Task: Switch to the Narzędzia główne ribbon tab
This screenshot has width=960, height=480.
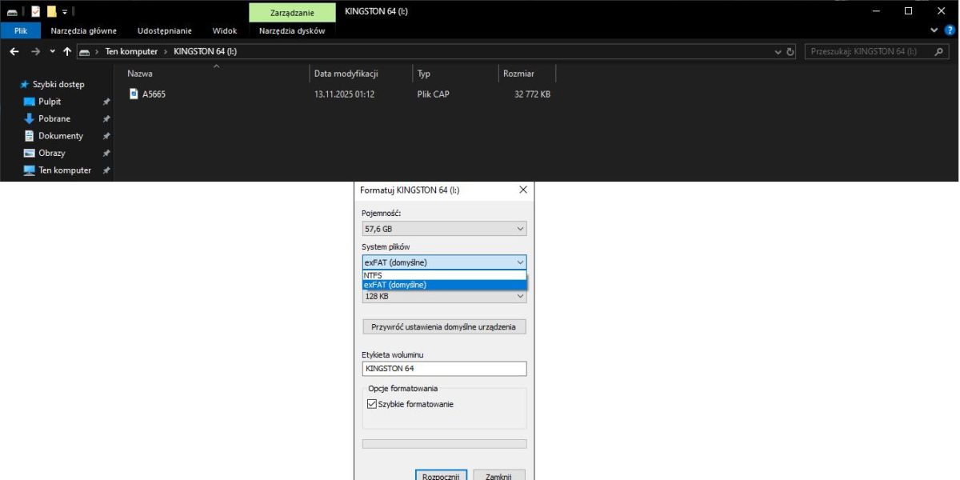Action: [83, 30]
